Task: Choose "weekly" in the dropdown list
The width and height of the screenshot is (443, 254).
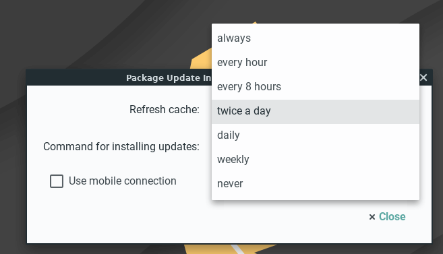Action: (x=316, y=160)
